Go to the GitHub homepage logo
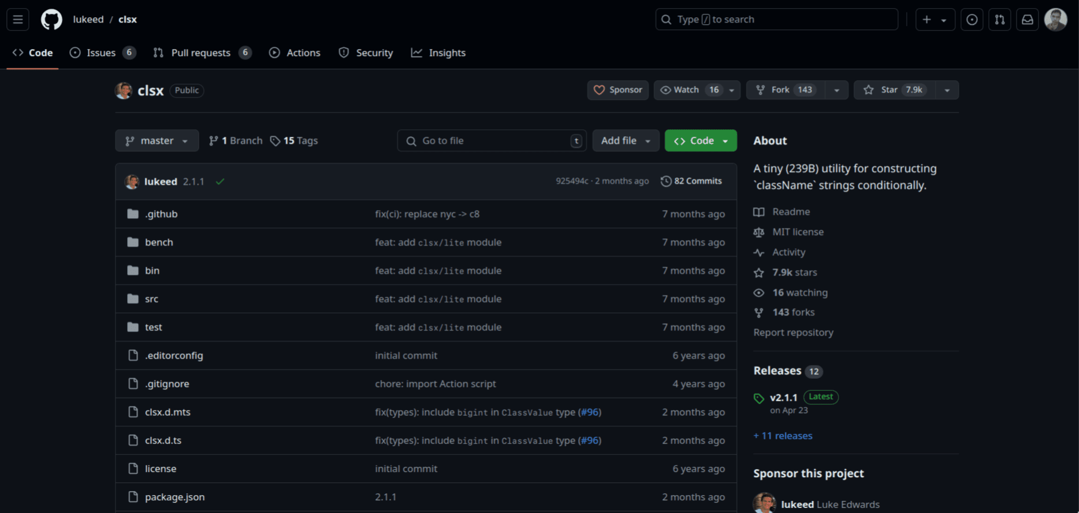This screenshot has width=1079, height=513. pyautogui.click(x=51, y=20)
